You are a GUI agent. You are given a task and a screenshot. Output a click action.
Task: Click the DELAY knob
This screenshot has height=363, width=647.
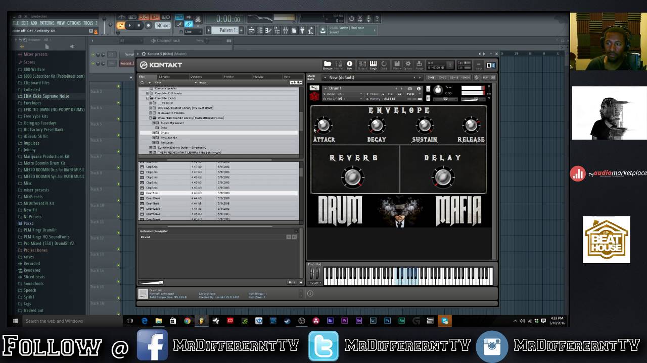coord(443,176)
